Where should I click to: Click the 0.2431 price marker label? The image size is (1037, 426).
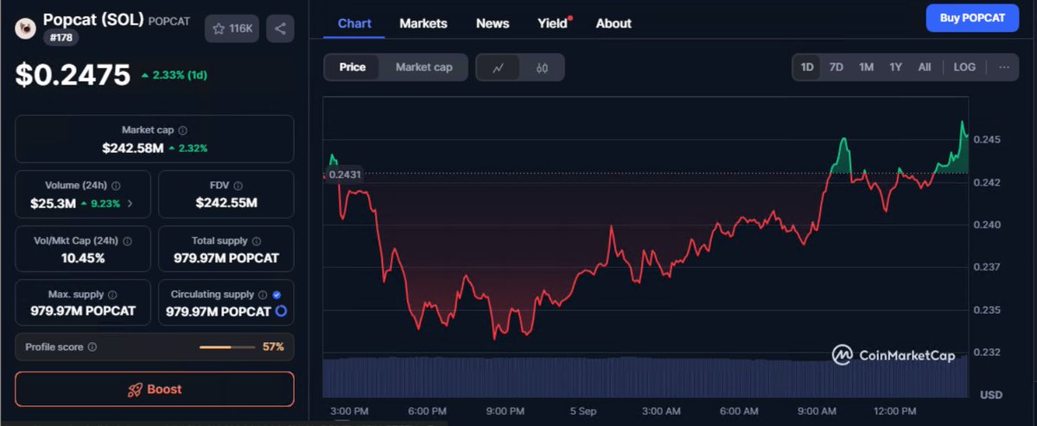tap(344, 174)
